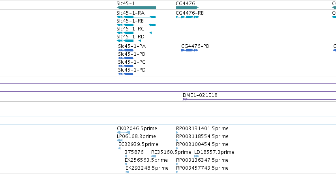The image size is (336, 174).
Task: Click the RP003457743.5prime EST marker
Action: pyautogui.click(x=177, y=172)
